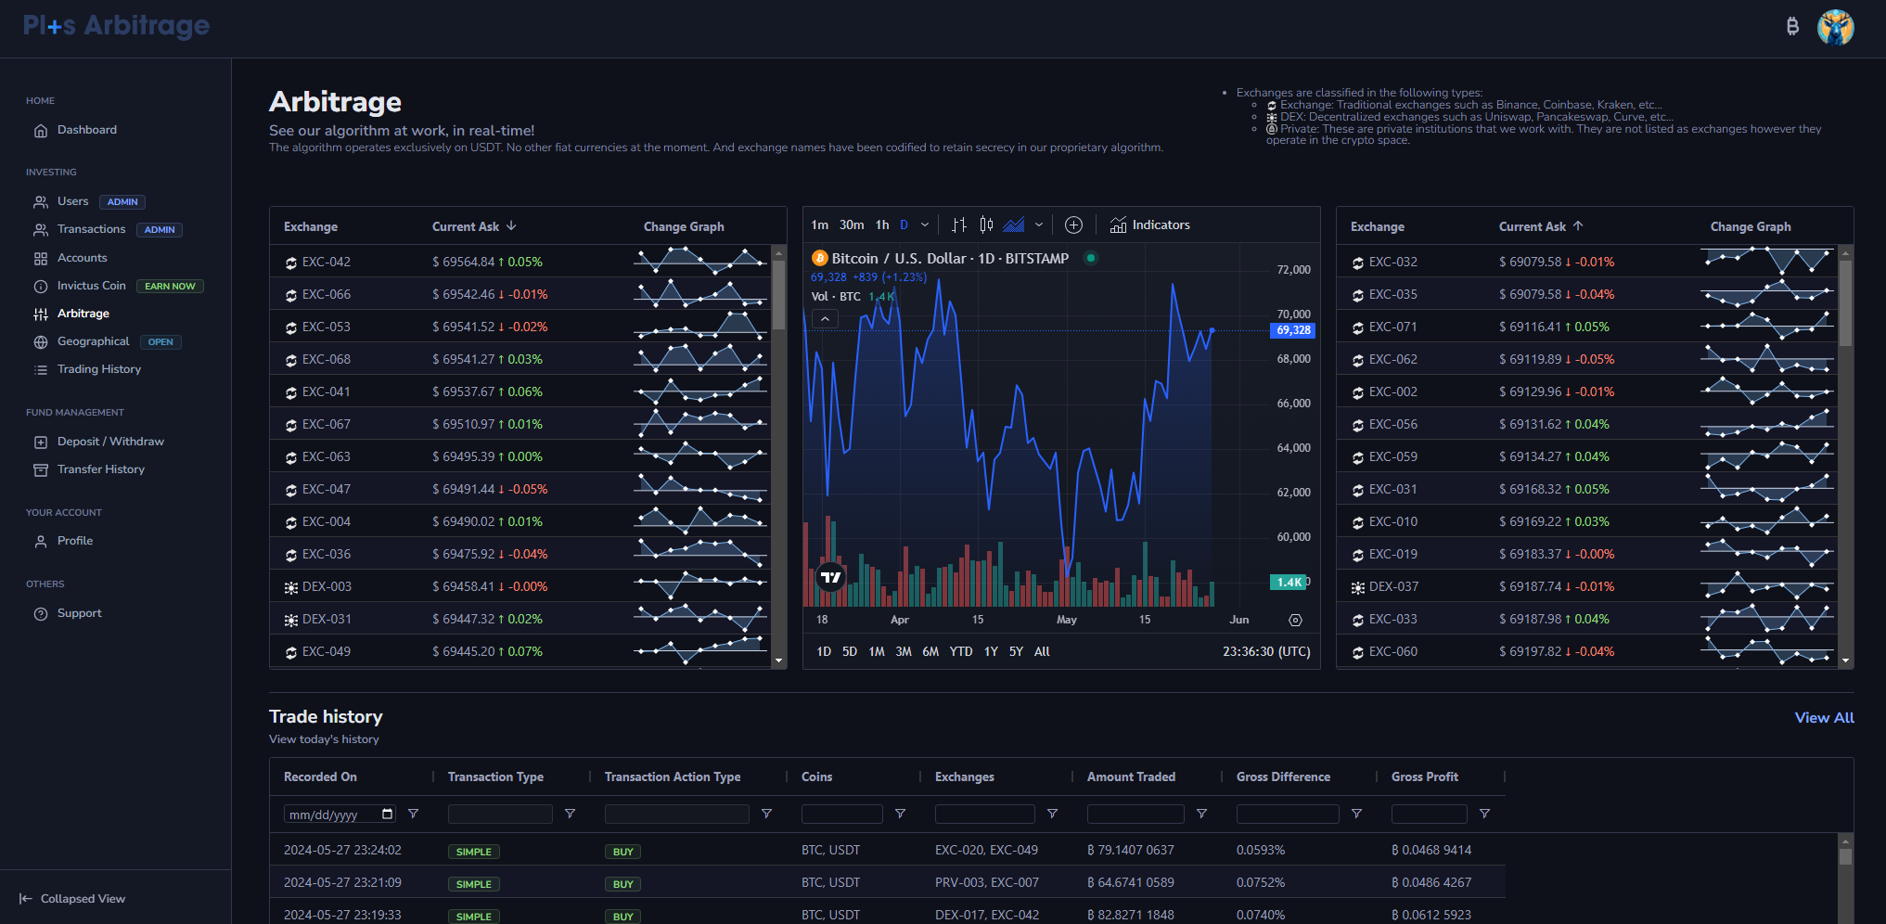The width and height of the screenshot is (1886, 924).
Task: Click filter icon for Transaction Type column
Action: pos(571,814)
